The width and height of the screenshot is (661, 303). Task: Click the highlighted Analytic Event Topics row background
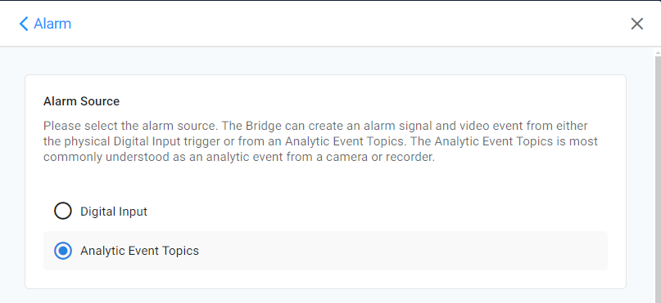tap(325, 251)
